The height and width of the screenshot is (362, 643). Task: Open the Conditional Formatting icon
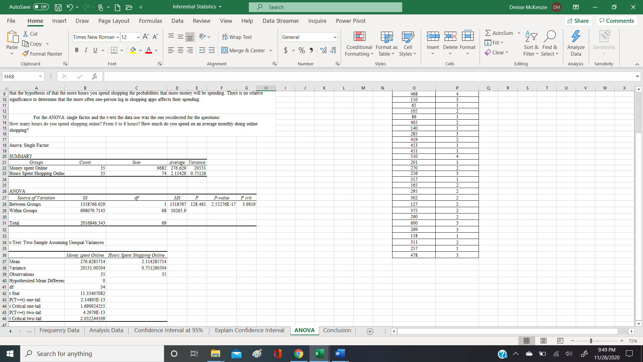coord(359,37)
